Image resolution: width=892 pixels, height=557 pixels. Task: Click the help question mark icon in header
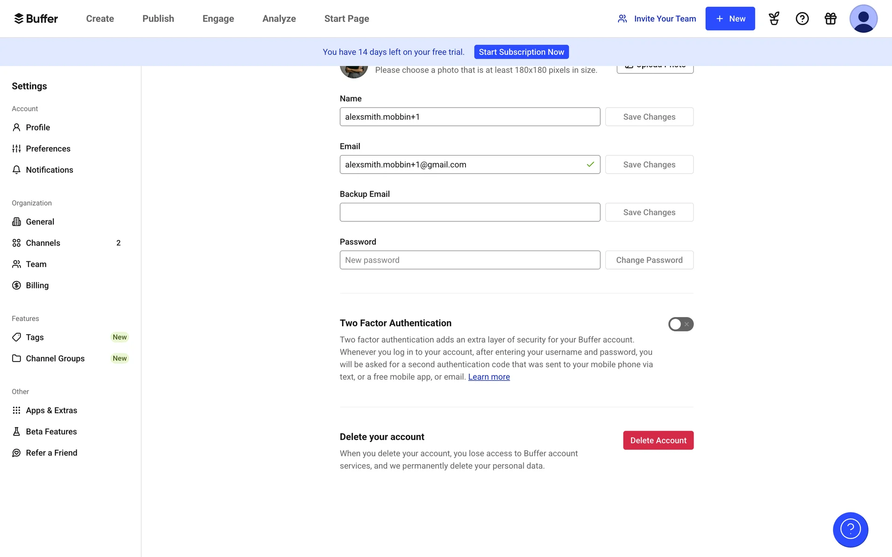click(802, 19)
